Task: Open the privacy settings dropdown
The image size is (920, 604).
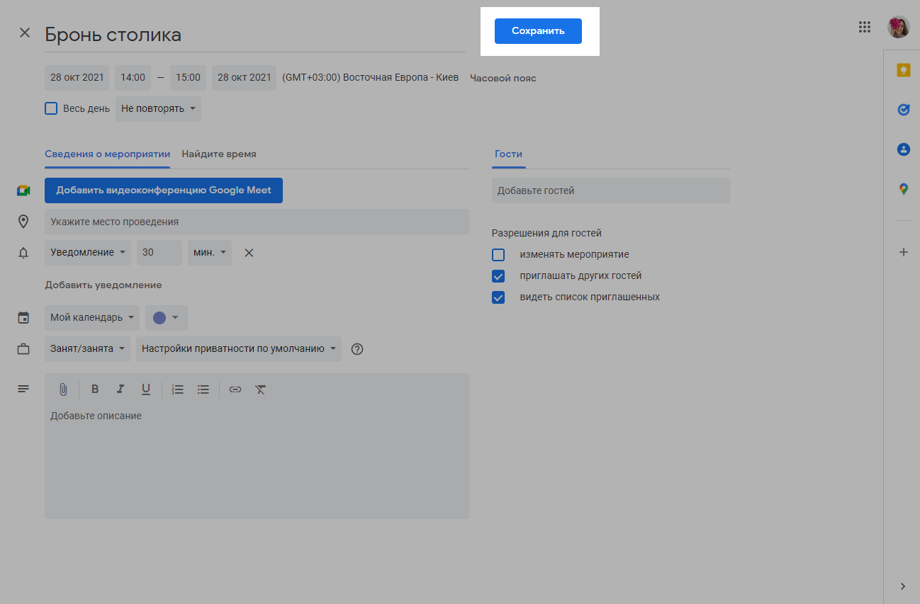Action: [x=239, y=349]
